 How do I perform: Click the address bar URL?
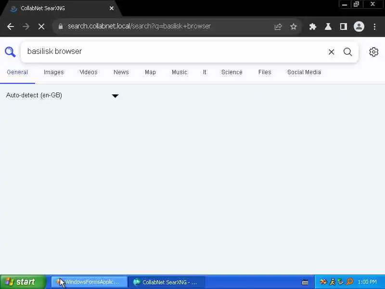click(x=139, y=26)
